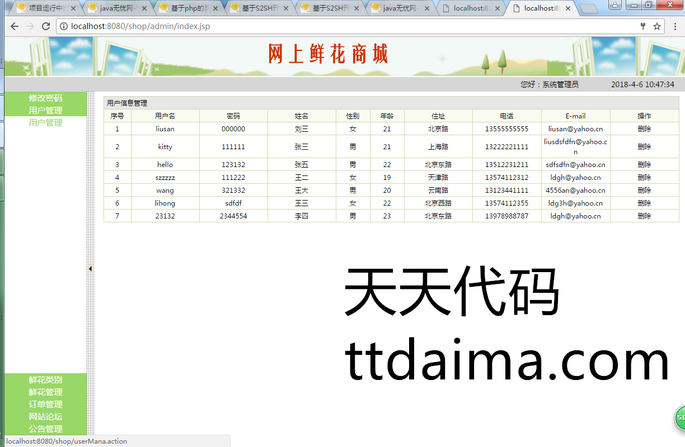The width and height of the screenshot is (685, 447).
Task: Close the '项目运行中' tab
Action: 74,8
